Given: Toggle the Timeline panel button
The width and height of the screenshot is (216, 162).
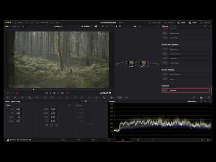Looking at the screenshot, I should click(x=169, y=22).
